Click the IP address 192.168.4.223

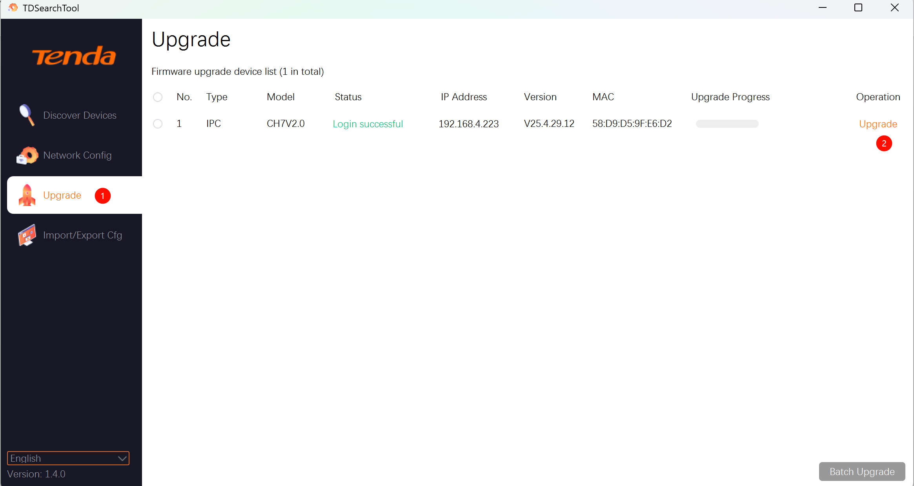tap(468, 124)
